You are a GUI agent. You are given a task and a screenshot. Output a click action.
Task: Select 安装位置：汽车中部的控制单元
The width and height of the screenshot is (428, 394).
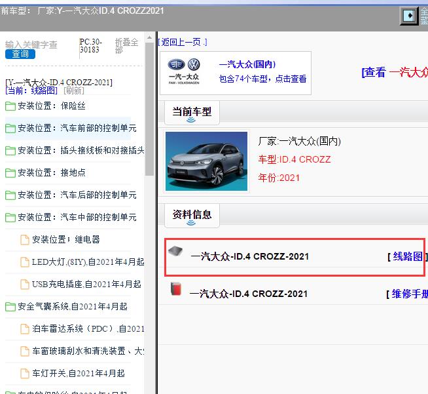pyautogui.click(x=77, y=218)
